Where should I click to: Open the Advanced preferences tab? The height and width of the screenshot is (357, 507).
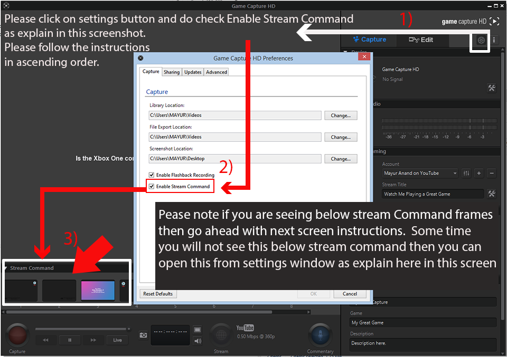tap(217, 72)
